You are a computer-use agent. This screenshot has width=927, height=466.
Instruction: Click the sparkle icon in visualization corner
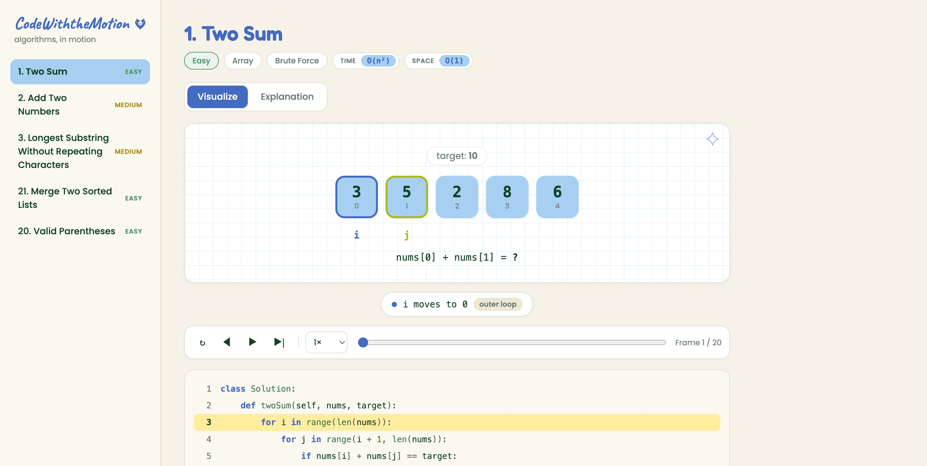(712, 139)
